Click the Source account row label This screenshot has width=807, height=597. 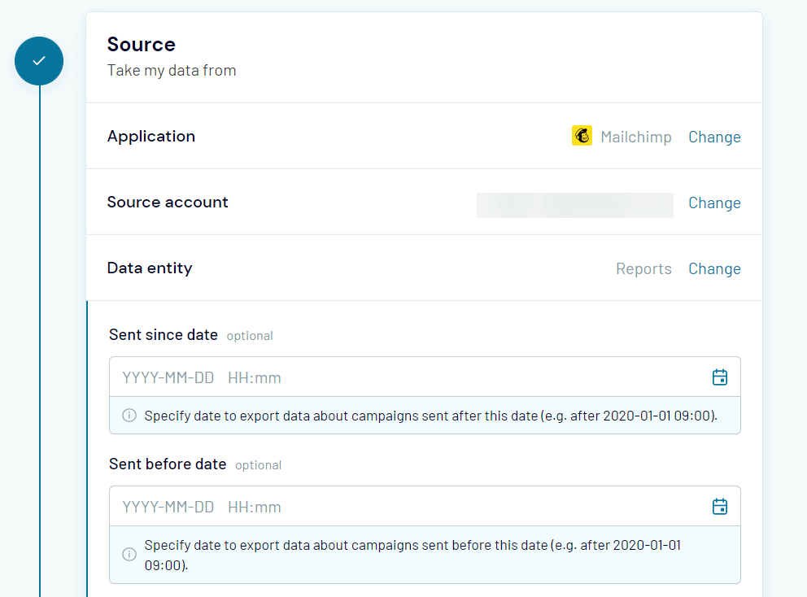(168, 203)
